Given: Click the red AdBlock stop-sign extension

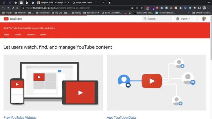Looking at the screenshot, I should click(157, 8).
